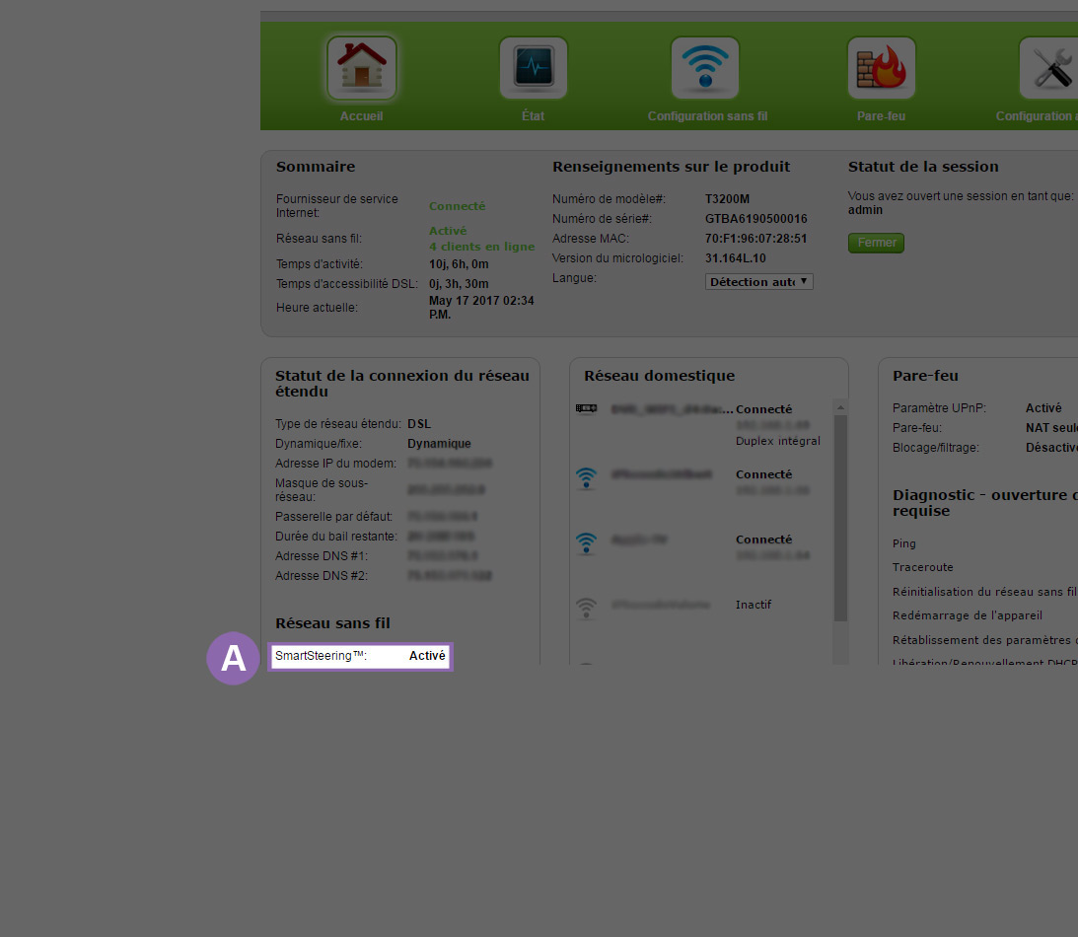Click firmware version 31.164L.10
The width and height of the screenshot is (1078, 937).
point(736,258)
